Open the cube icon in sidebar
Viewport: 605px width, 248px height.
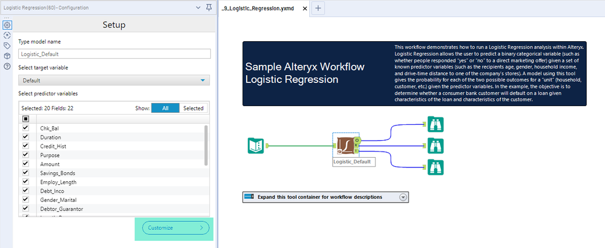(7, 56)
